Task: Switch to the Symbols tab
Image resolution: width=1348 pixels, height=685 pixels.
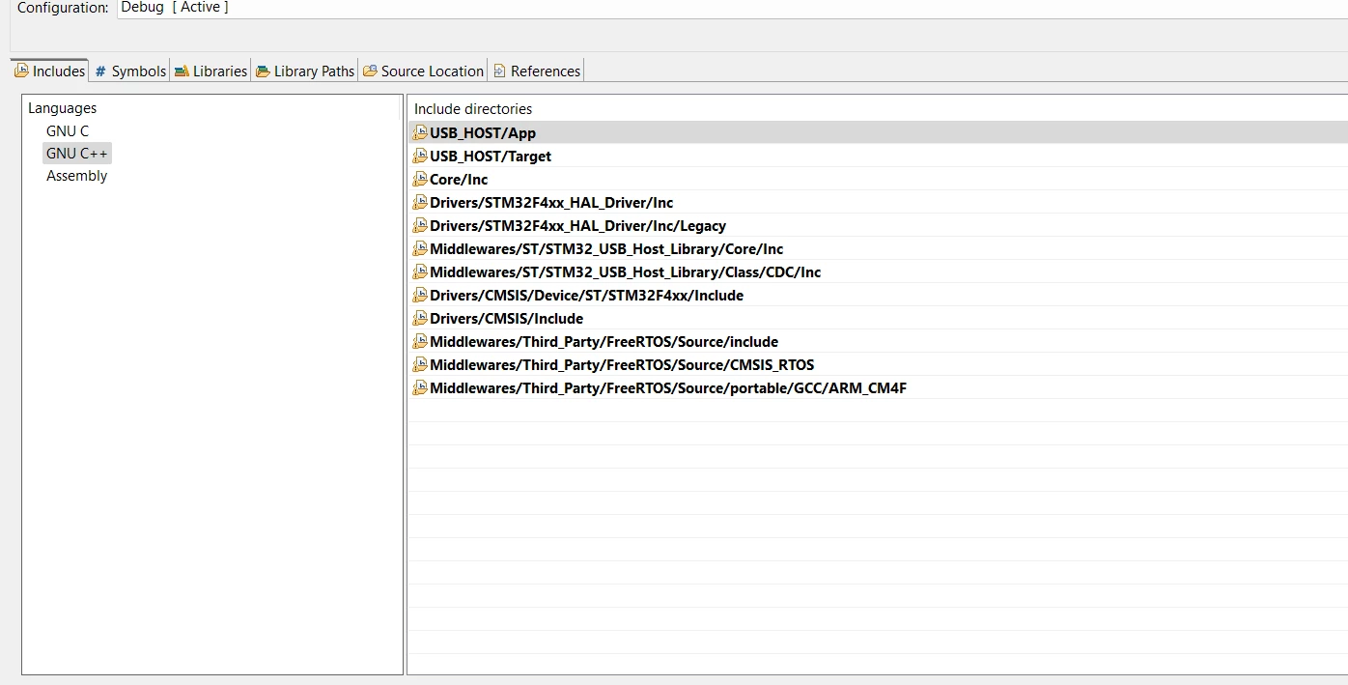Action: point(130,71)
